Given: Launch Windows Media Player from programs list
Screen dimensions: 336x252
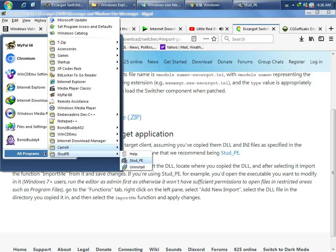Looking at the screenshot, I should click(84, 108).
